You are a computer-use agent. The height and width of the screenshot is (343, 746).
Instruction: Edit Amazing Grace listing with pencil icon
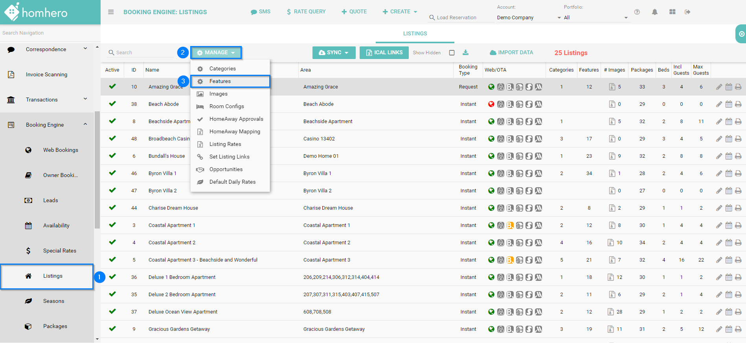[719, 87]
